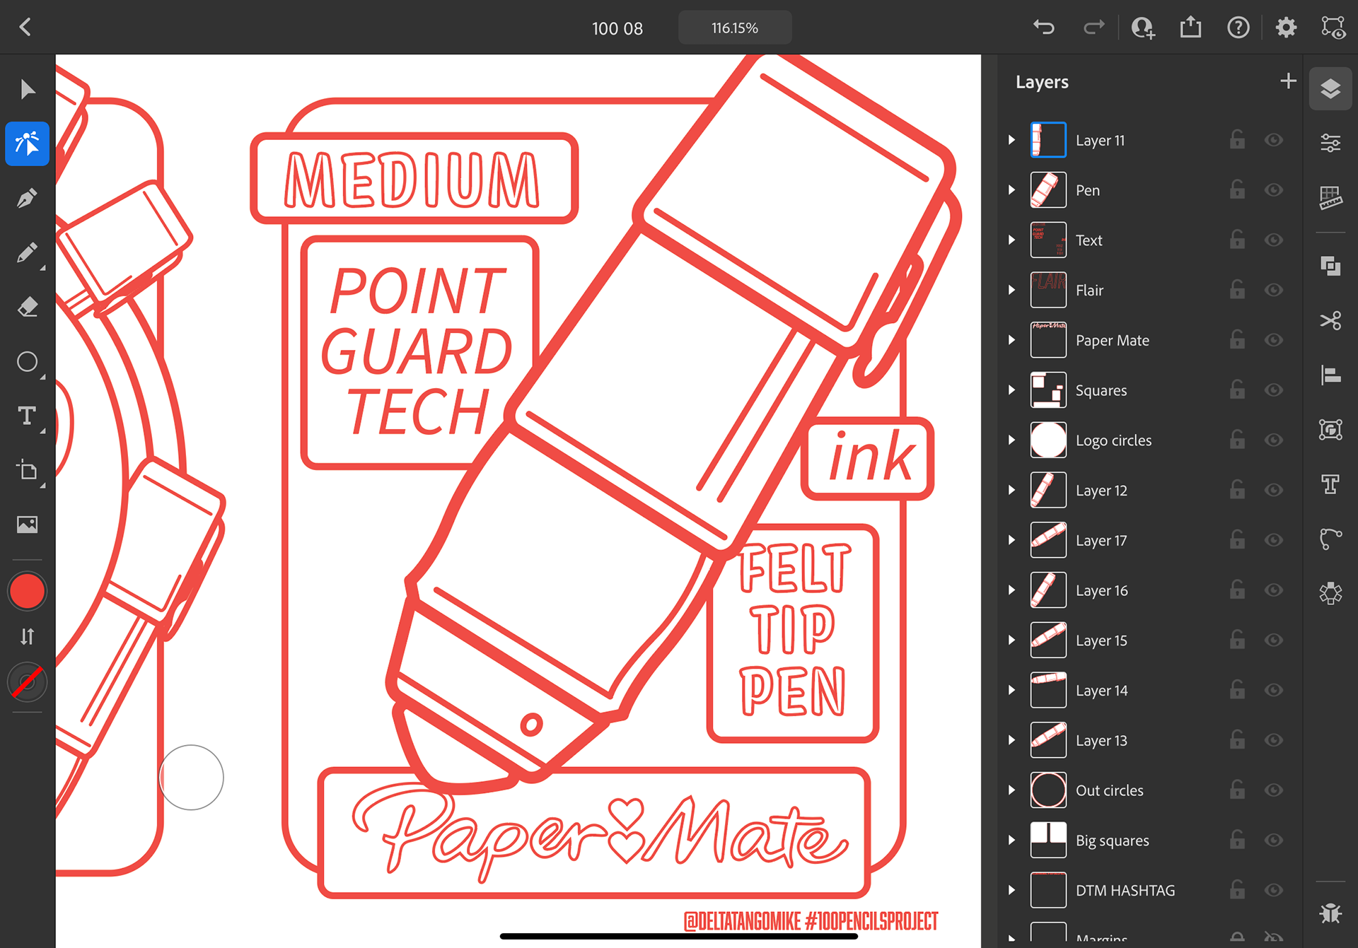The height and width of the screenshot is (948, 1358).
Task: Expand the Paper Mate layer
Action: [x=1011, y=340]
